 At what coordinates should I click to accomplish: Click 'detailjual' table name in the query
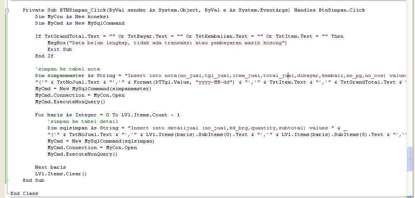tap(183, 128)
